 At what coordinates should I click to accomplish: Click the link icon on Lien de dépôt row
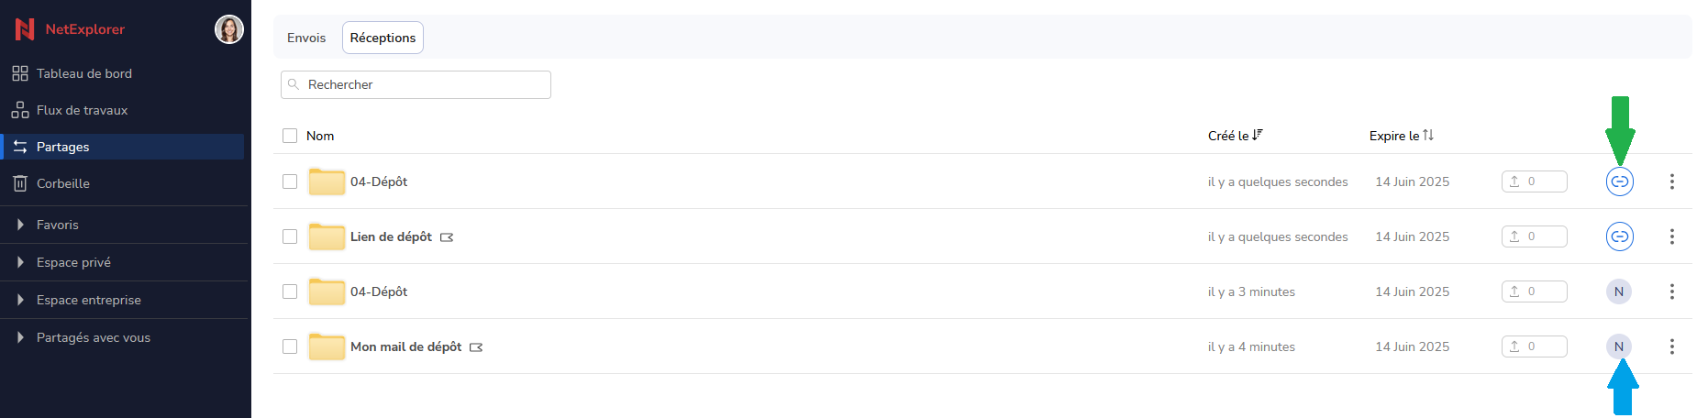pos(1620,236)
